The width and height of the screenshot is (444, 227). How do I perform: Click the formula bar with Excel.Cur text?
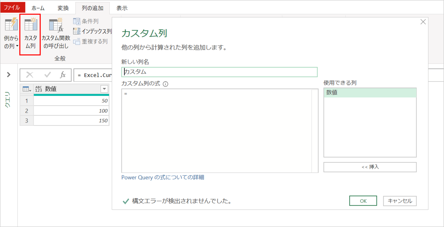point(93,75)
